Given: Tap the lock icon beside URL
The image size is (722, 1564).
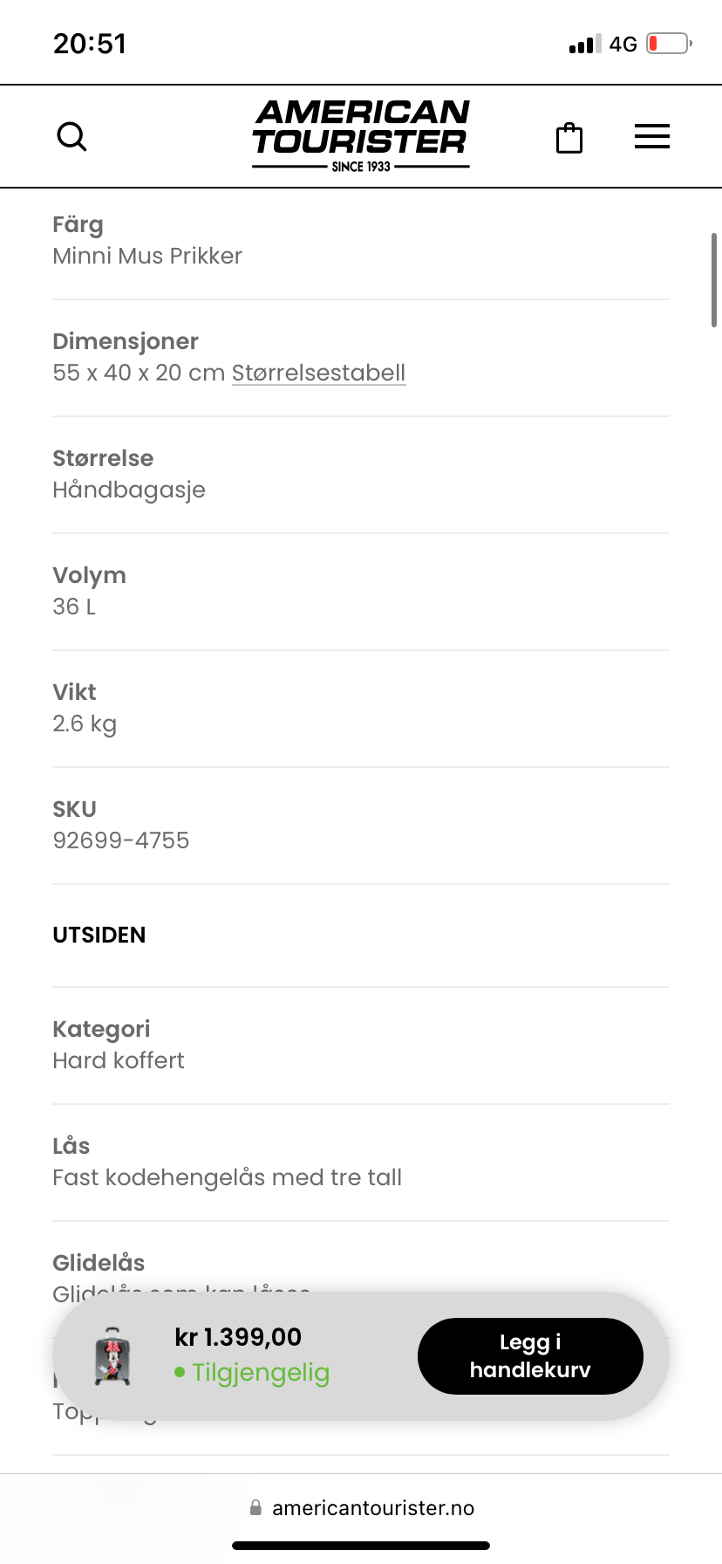Looking at the screenshot, I should coord(255,1507).
